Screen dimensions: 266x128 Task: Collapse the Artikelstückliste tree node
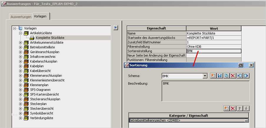tap(21, 33)
